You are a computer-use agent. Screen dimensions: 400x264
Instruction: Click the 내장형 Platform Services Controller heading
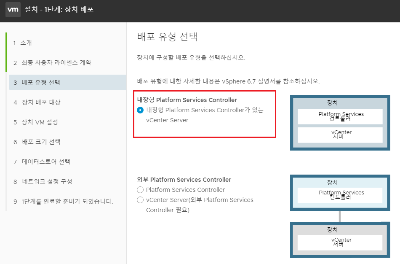pos(187,100)
